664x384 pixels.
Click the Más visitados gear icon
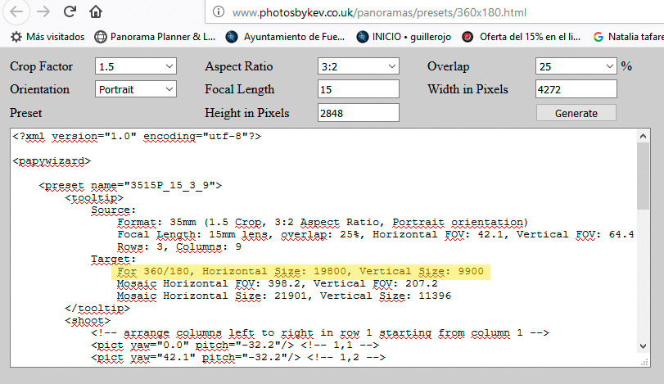point(16,37)
